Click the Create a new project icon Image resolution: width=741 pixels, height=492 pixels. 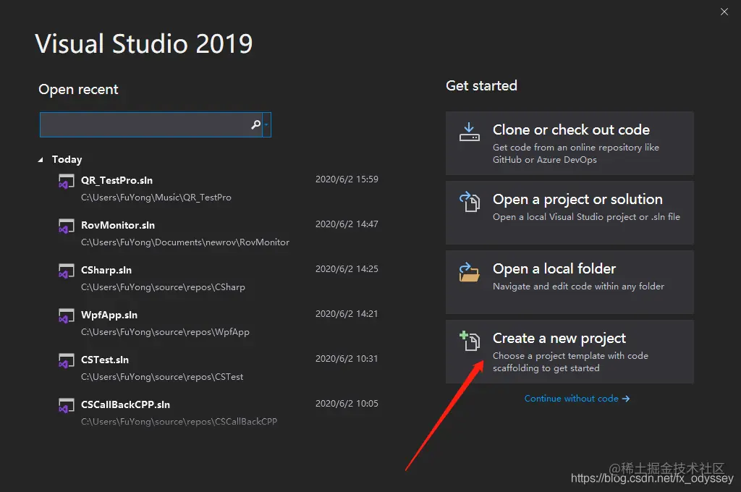click(x=470, y=341)
